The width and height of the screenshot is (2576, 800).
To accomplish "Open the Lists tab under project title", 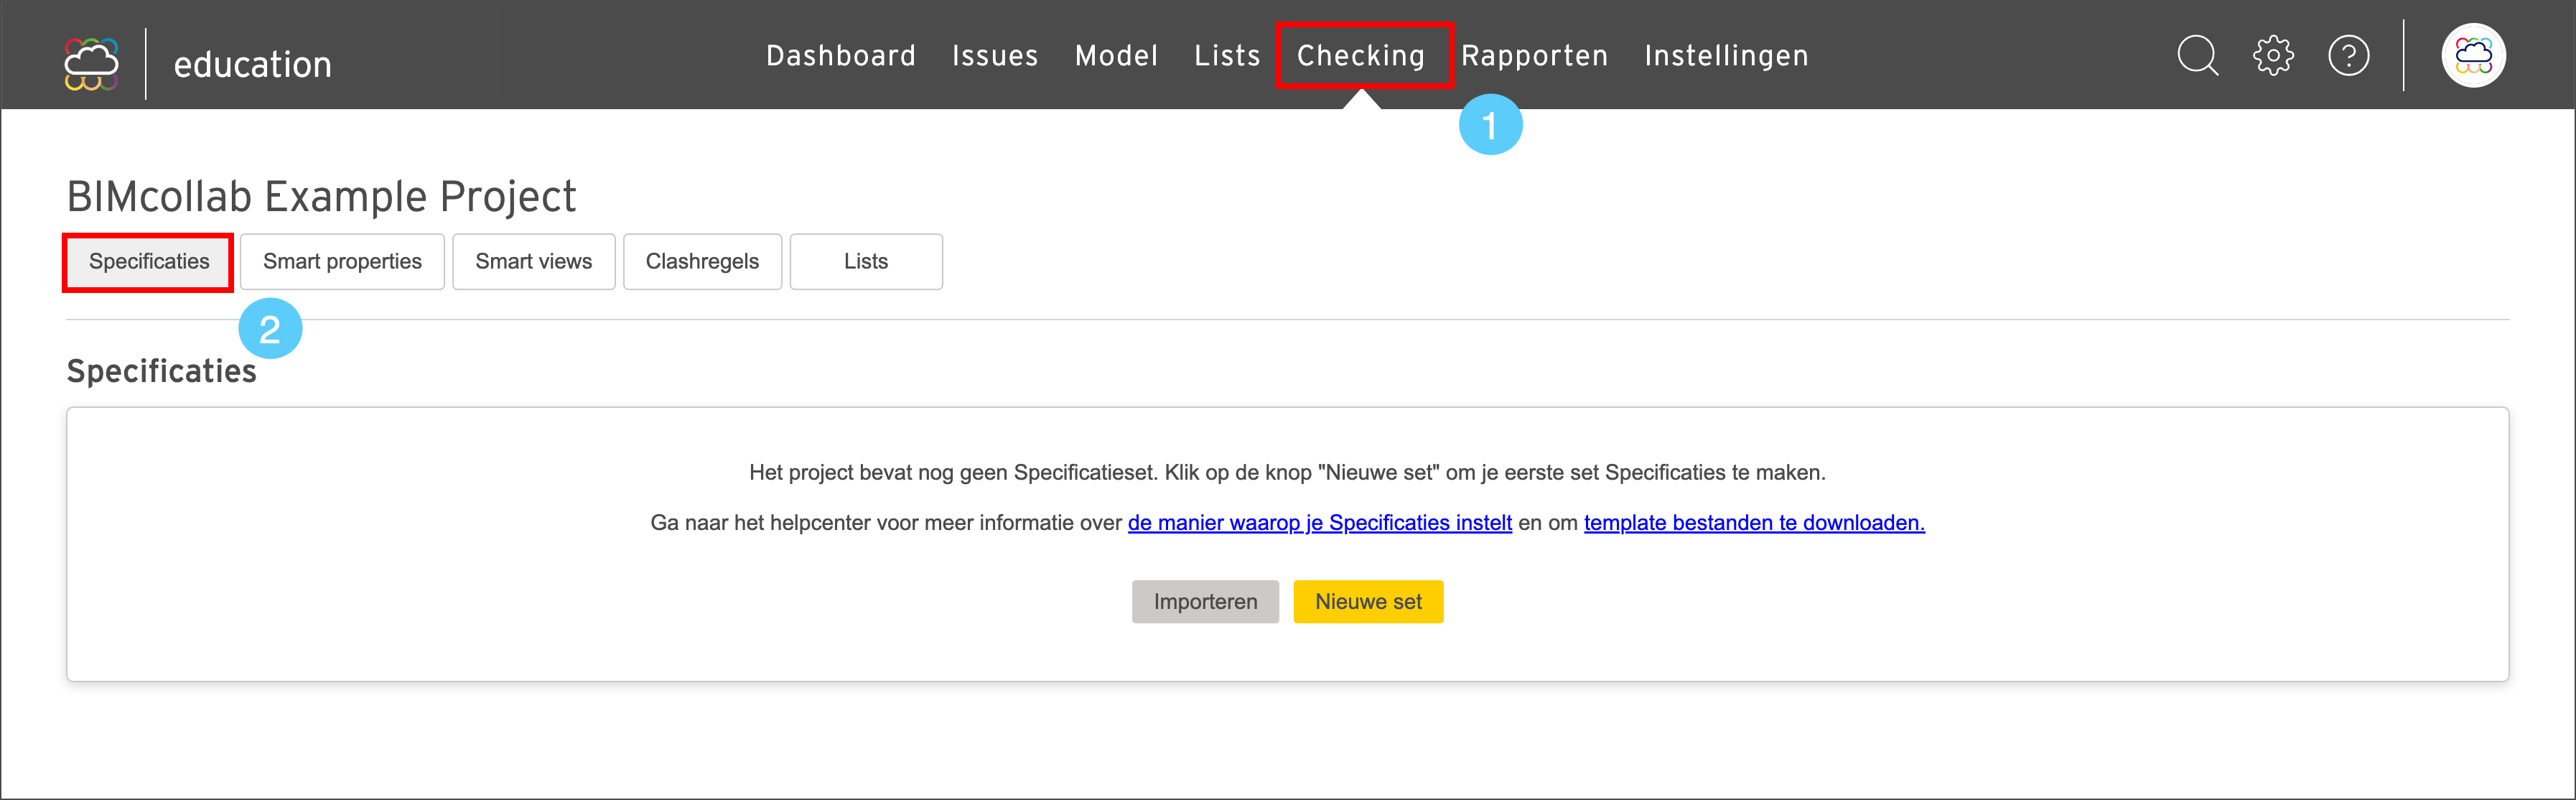I will coord(866,262).
